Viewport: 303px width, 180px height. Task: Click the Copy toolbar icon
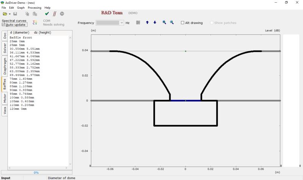tap(27, 14)
